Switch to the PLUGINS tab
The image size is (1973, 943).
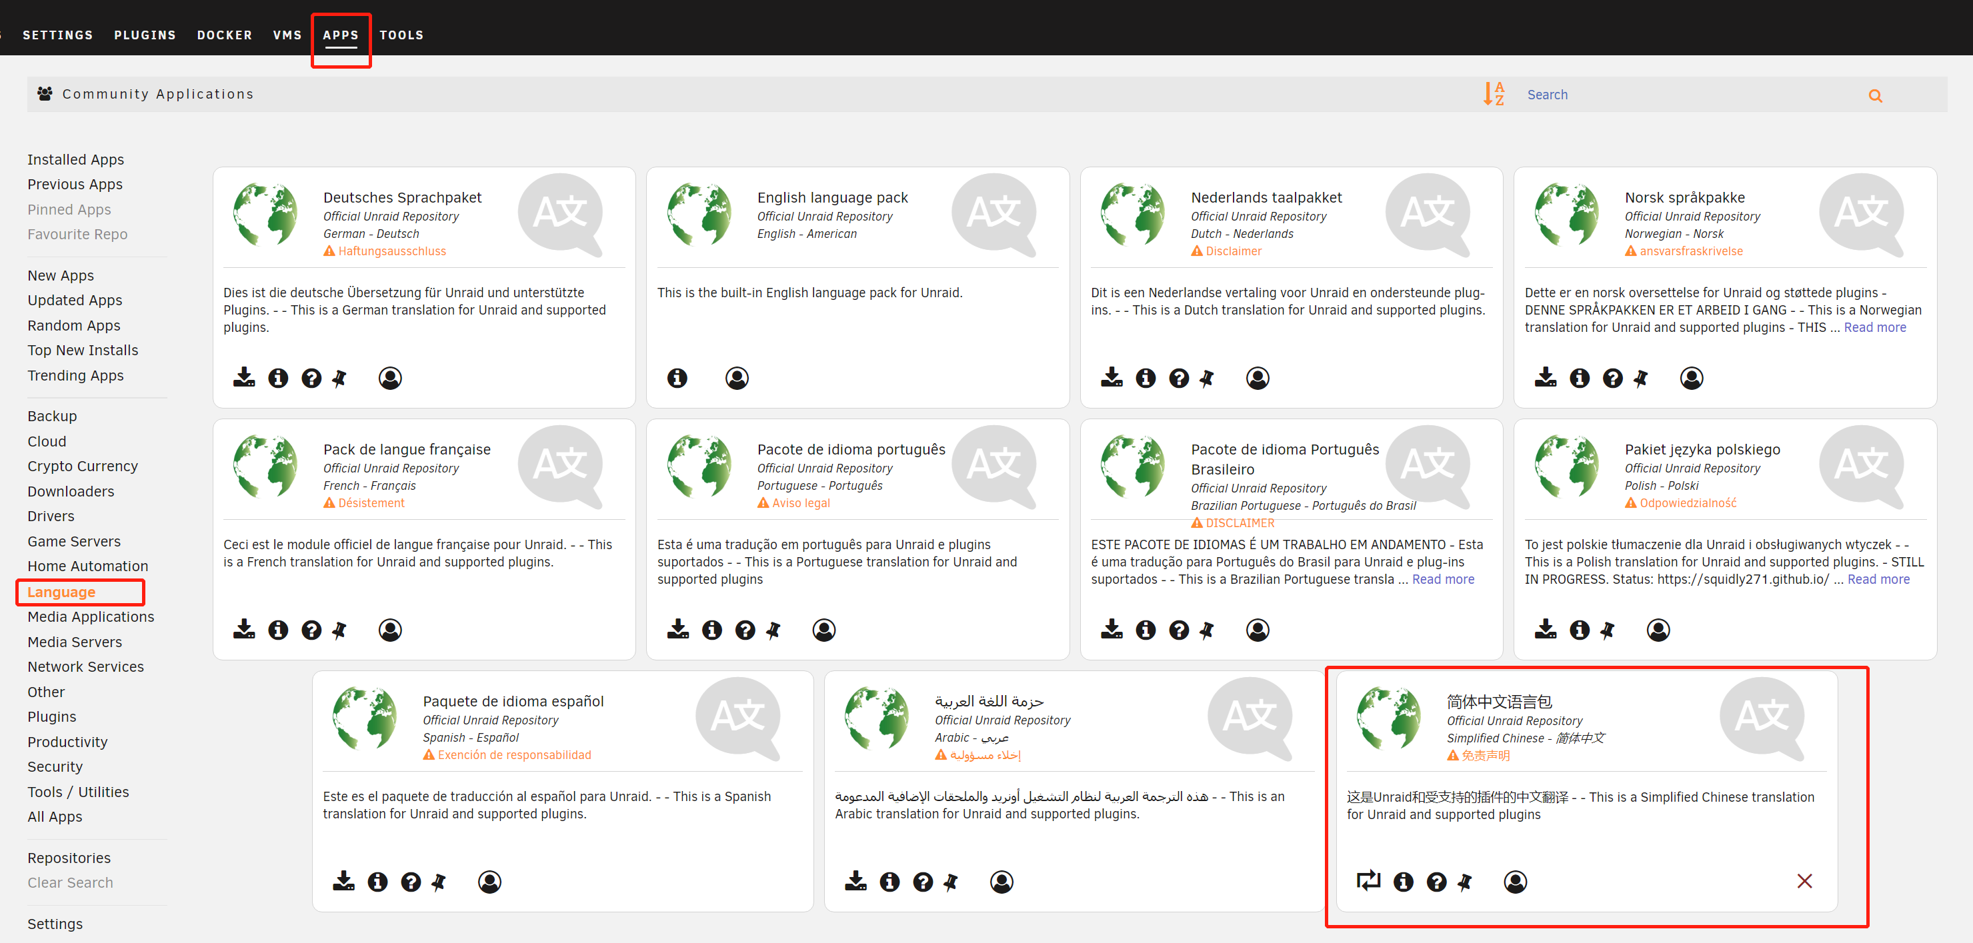(145, 35)
